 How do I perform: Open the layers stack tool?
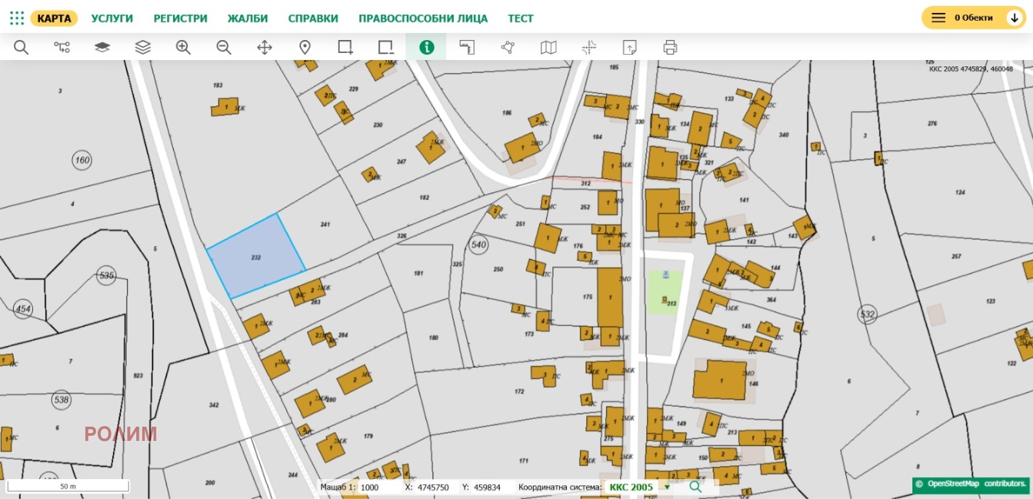143,47
